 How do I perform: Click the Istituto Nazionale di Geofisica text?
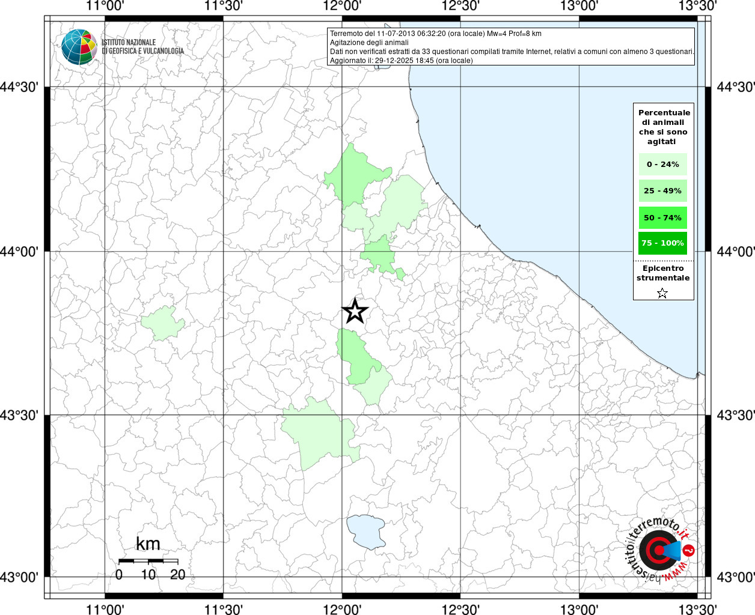142,47
